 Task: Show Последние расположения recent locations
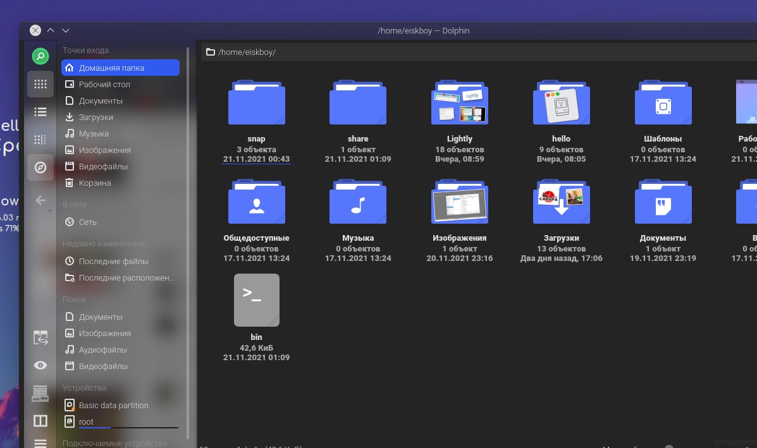[120, 277]
